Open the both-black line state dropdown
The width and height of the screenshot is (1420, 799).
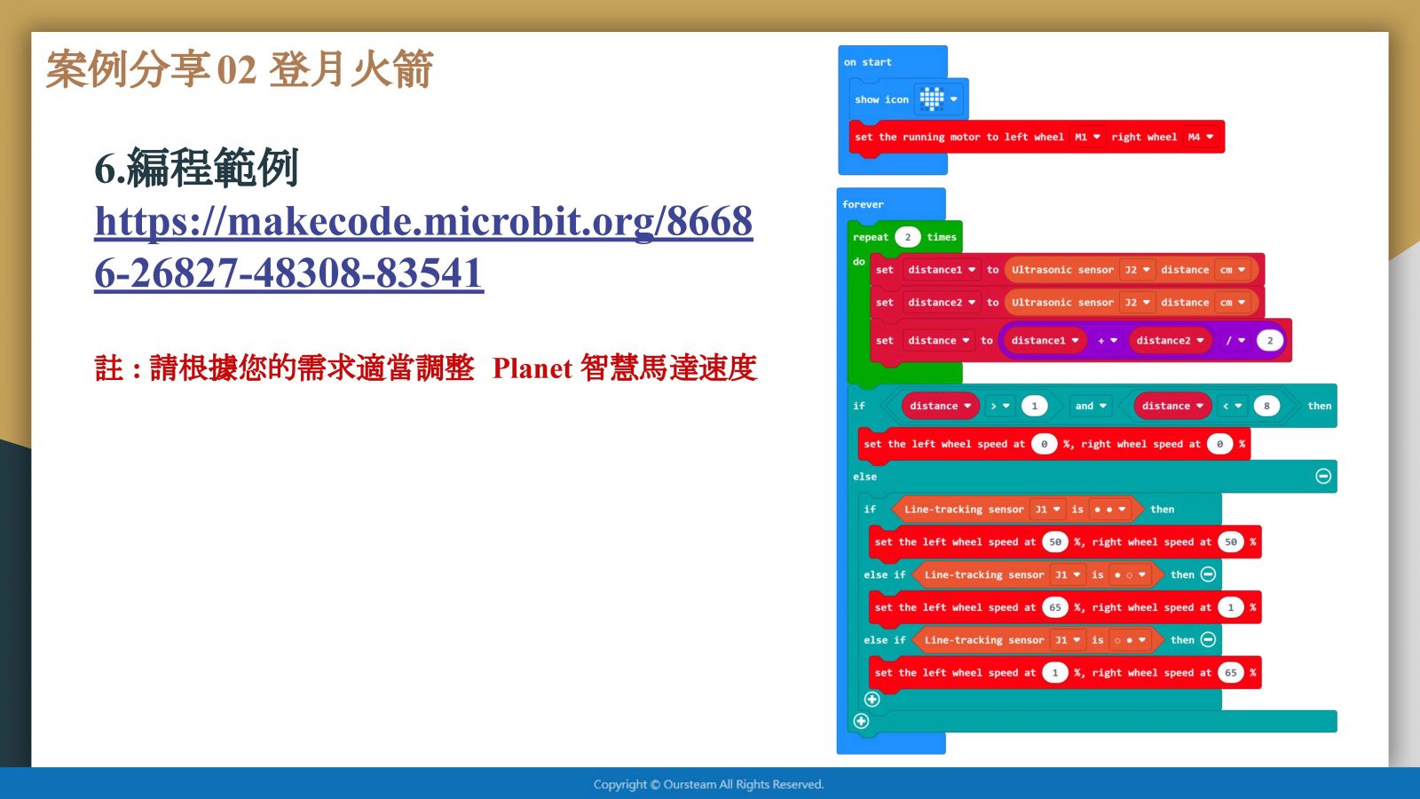tap(1110, 509)
